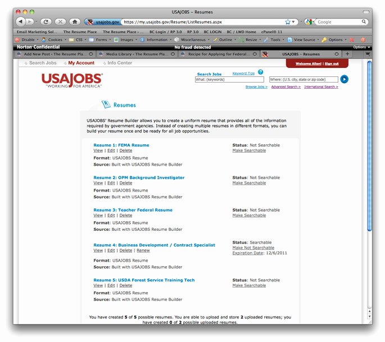The height and width of the screenshot is (342, 385).
Task: Click the USAJOBS logo
Action: coord(72,80)
